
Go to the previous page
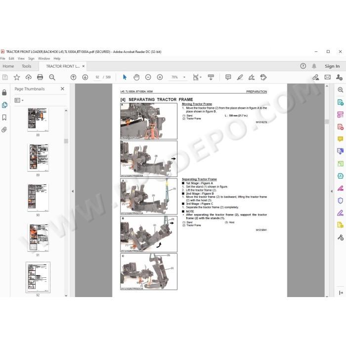coord(74,77)
